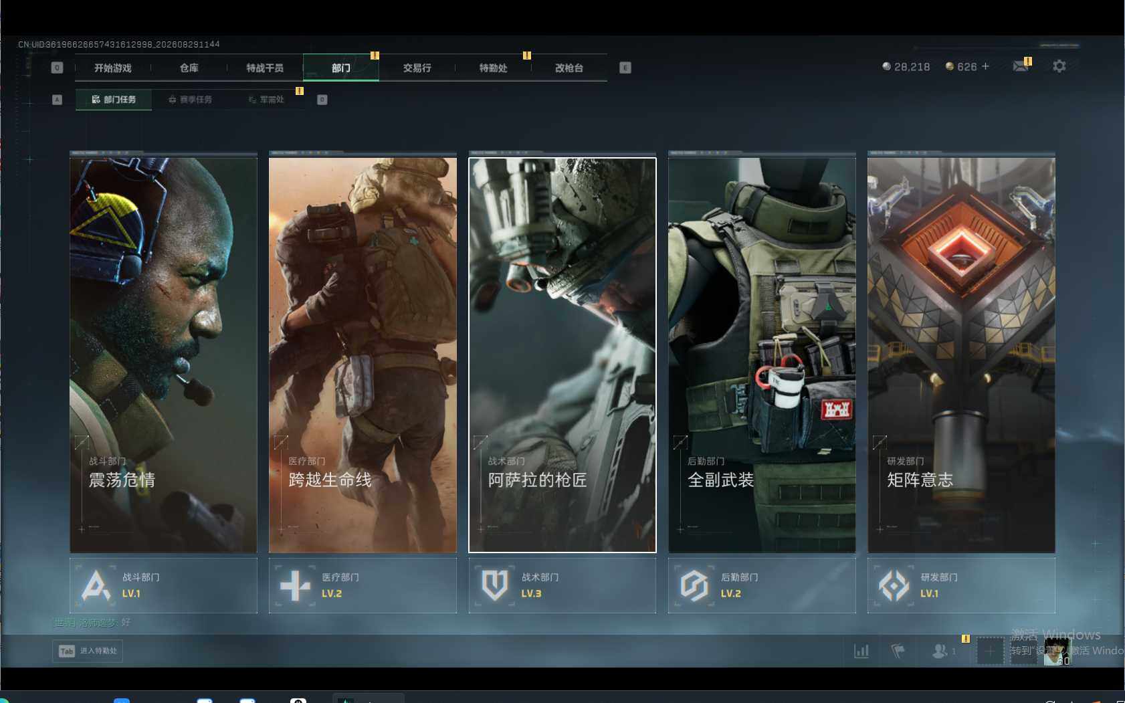Open the 矩阵意志 mission card
Image resolution: width=1125 pixels, height=703 pixels.
coord(961,355)
